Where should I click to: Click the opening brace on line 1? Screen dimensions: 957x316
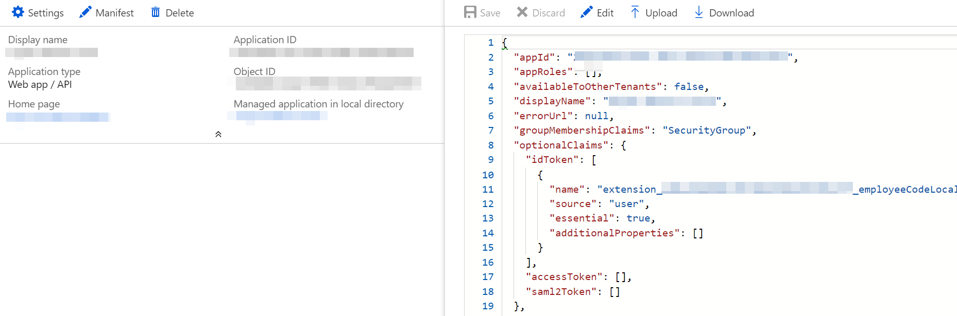505,43
